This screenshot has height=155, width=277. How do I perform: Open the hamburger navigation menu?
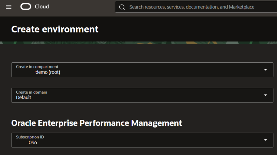coord(8,7)
